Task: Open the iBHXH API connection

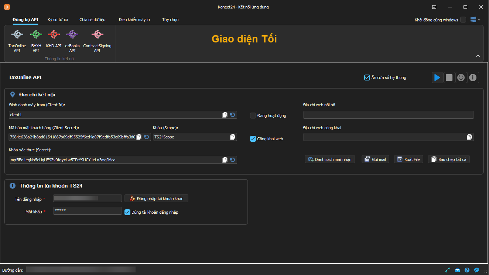Action: coord(36,41)
